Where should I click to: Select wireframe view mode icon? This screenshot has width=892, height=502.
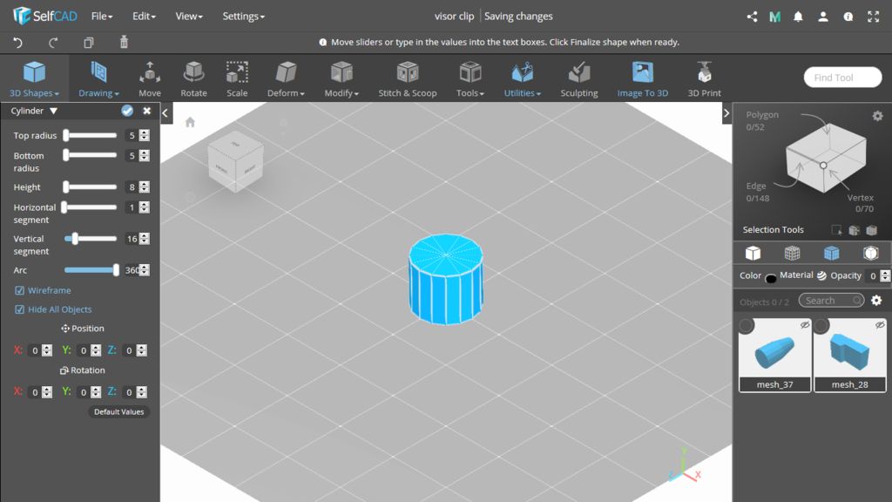[792, 253]
